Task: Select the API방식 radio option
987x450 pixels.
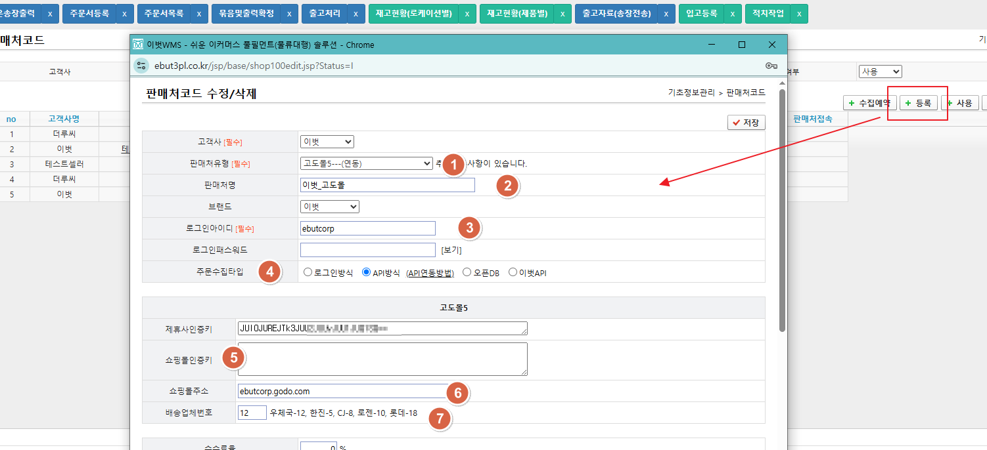Action: pos(366,272)
